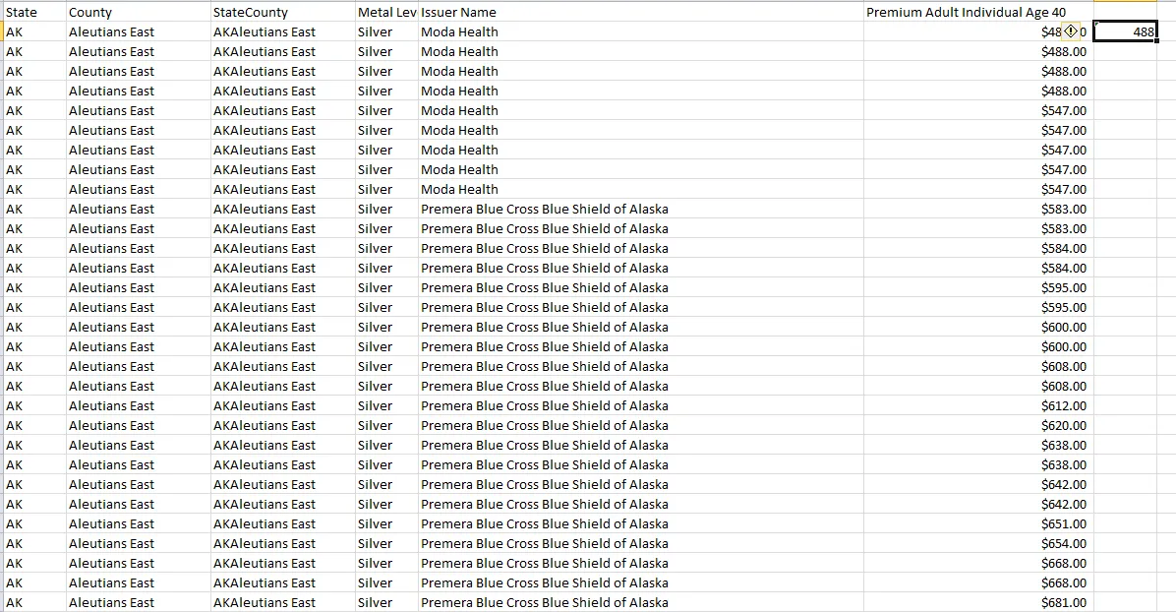Click the Issuer Name header cell
The width and height of the screenshot is (1176, 612).
tap(458, 12)
